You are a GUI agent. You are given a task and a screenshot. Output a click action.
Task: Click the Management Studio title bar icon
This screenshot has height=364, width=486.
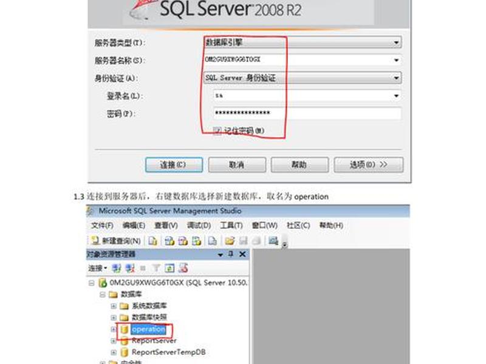point(91,211)
